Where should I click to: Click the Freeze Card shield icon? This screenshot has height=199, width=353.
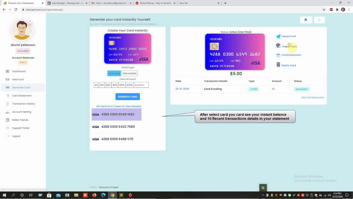[x=278, y=46]
